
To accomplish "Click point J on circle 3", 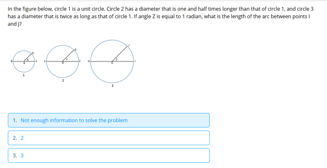I will (x=129, y=45).
